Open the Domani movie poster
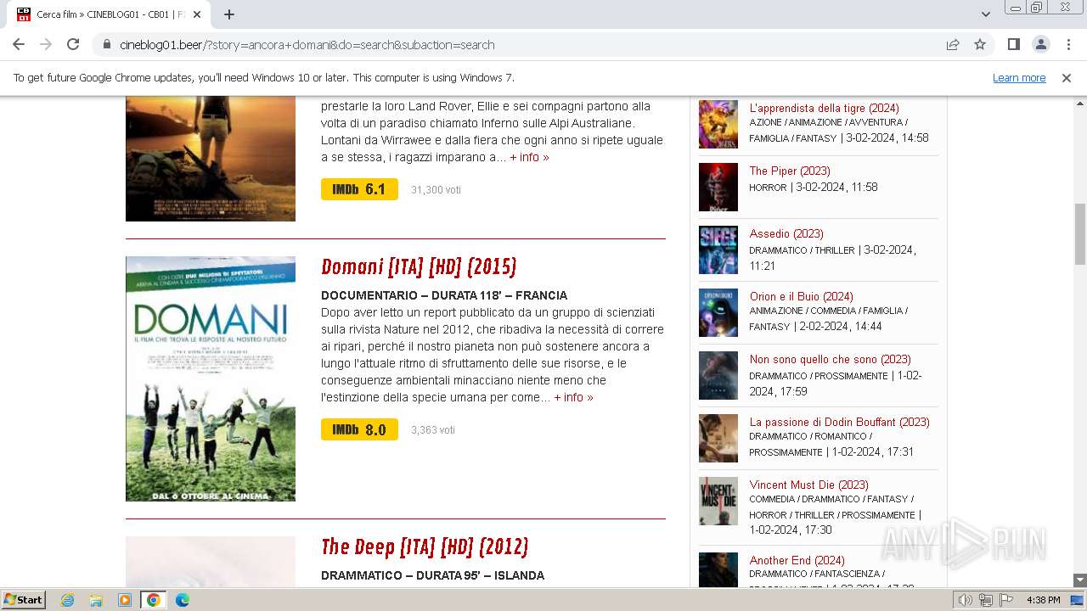 pos(211,378)
